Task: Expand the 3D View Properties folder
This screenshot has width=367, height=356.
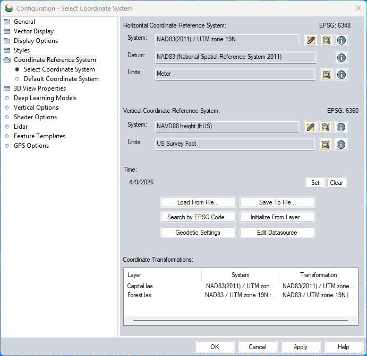Action: point(39,88)
